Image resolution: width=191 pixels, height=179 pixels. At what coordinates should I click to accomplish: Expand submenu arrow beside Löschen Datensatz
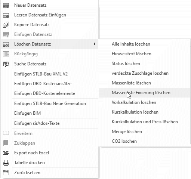click(x=95, y=44)
